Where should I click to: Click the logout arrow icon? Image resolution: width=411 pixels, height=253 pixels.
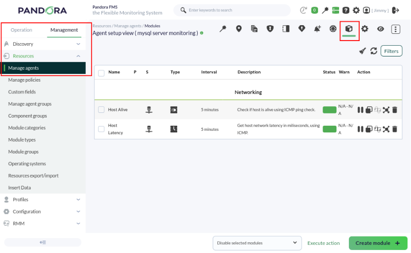click(396, 10)
